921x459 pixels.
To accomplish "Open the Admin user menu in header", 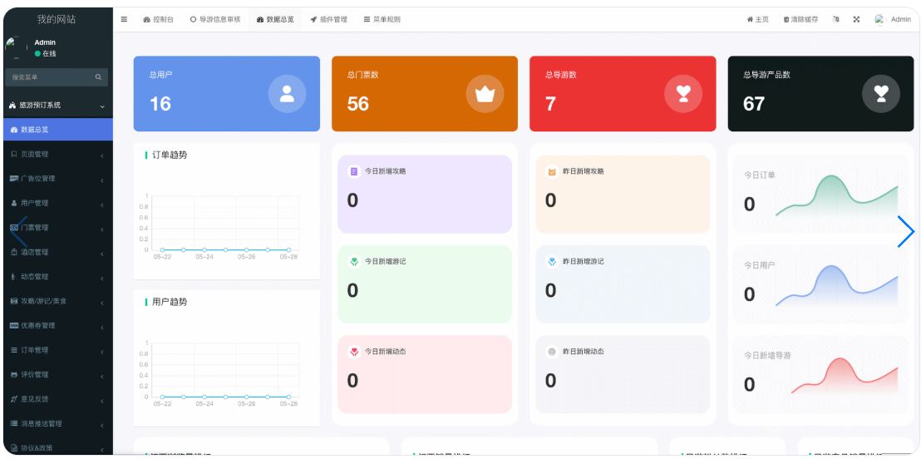I will pos(893,19).
